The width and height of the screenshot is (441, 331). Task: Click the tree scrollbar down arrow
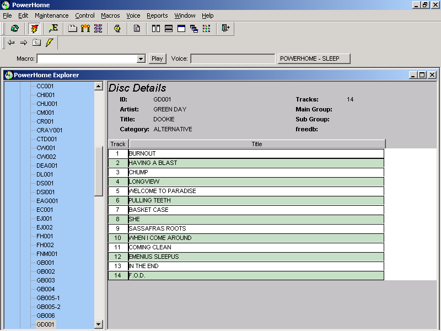coord(99,324)
